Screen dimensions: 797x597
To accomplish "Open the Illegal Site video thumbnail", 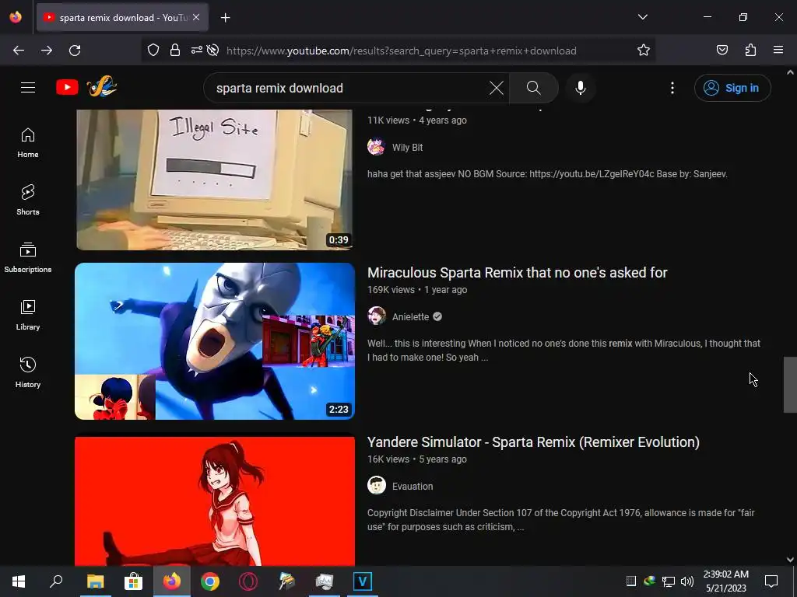I will point(214,180).
